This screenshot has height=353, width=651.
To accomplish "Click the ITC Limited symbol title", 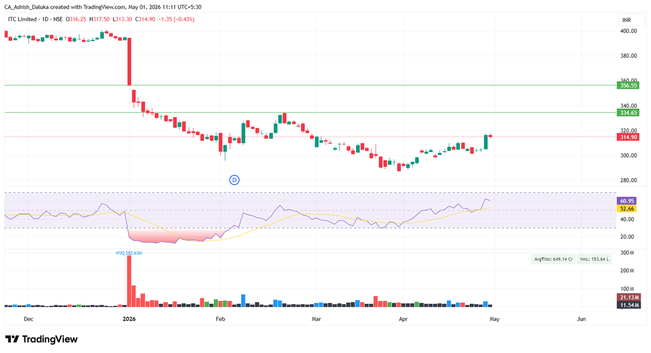I will point(23,19).
